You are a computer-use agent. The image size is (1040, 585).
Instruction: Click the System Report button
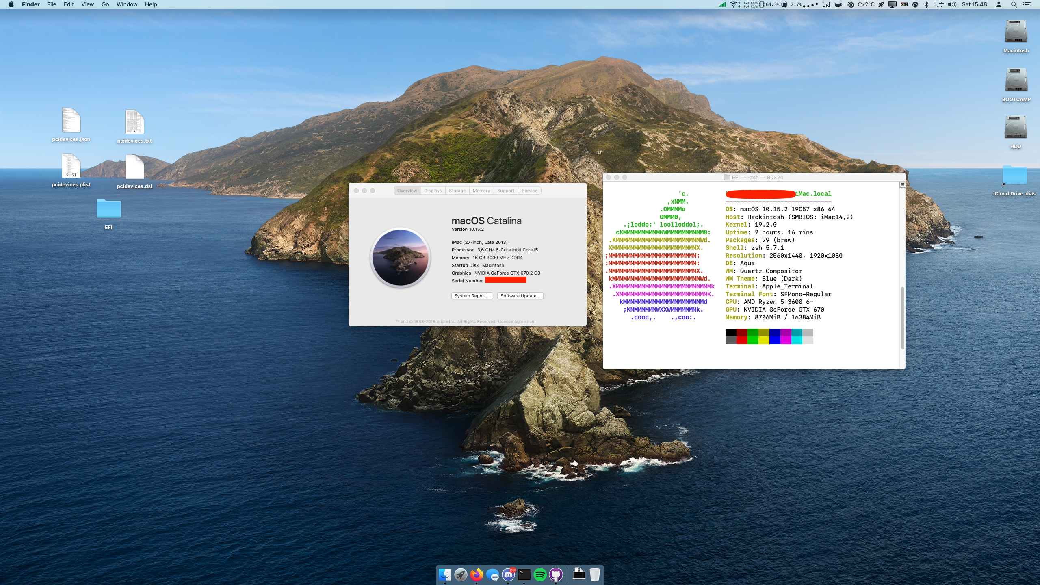[472, 296]
